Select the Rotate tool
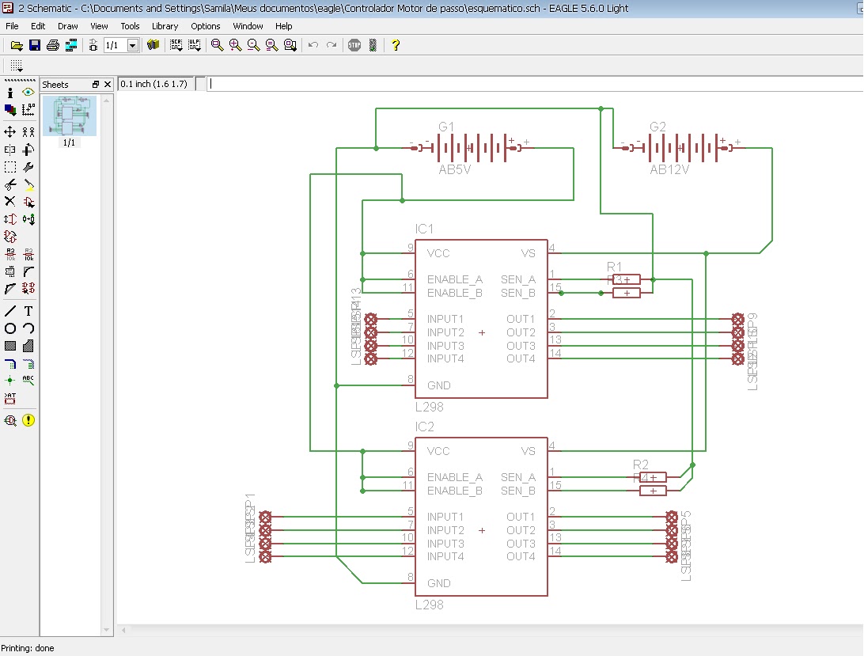Screen dimensions: 864x656 tap(28, 150)
